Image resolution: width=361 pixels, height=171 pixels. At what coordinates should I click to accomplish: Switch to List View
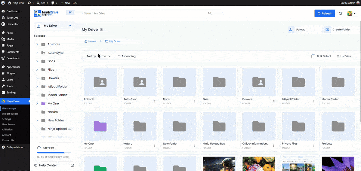[x=344, y=56]
